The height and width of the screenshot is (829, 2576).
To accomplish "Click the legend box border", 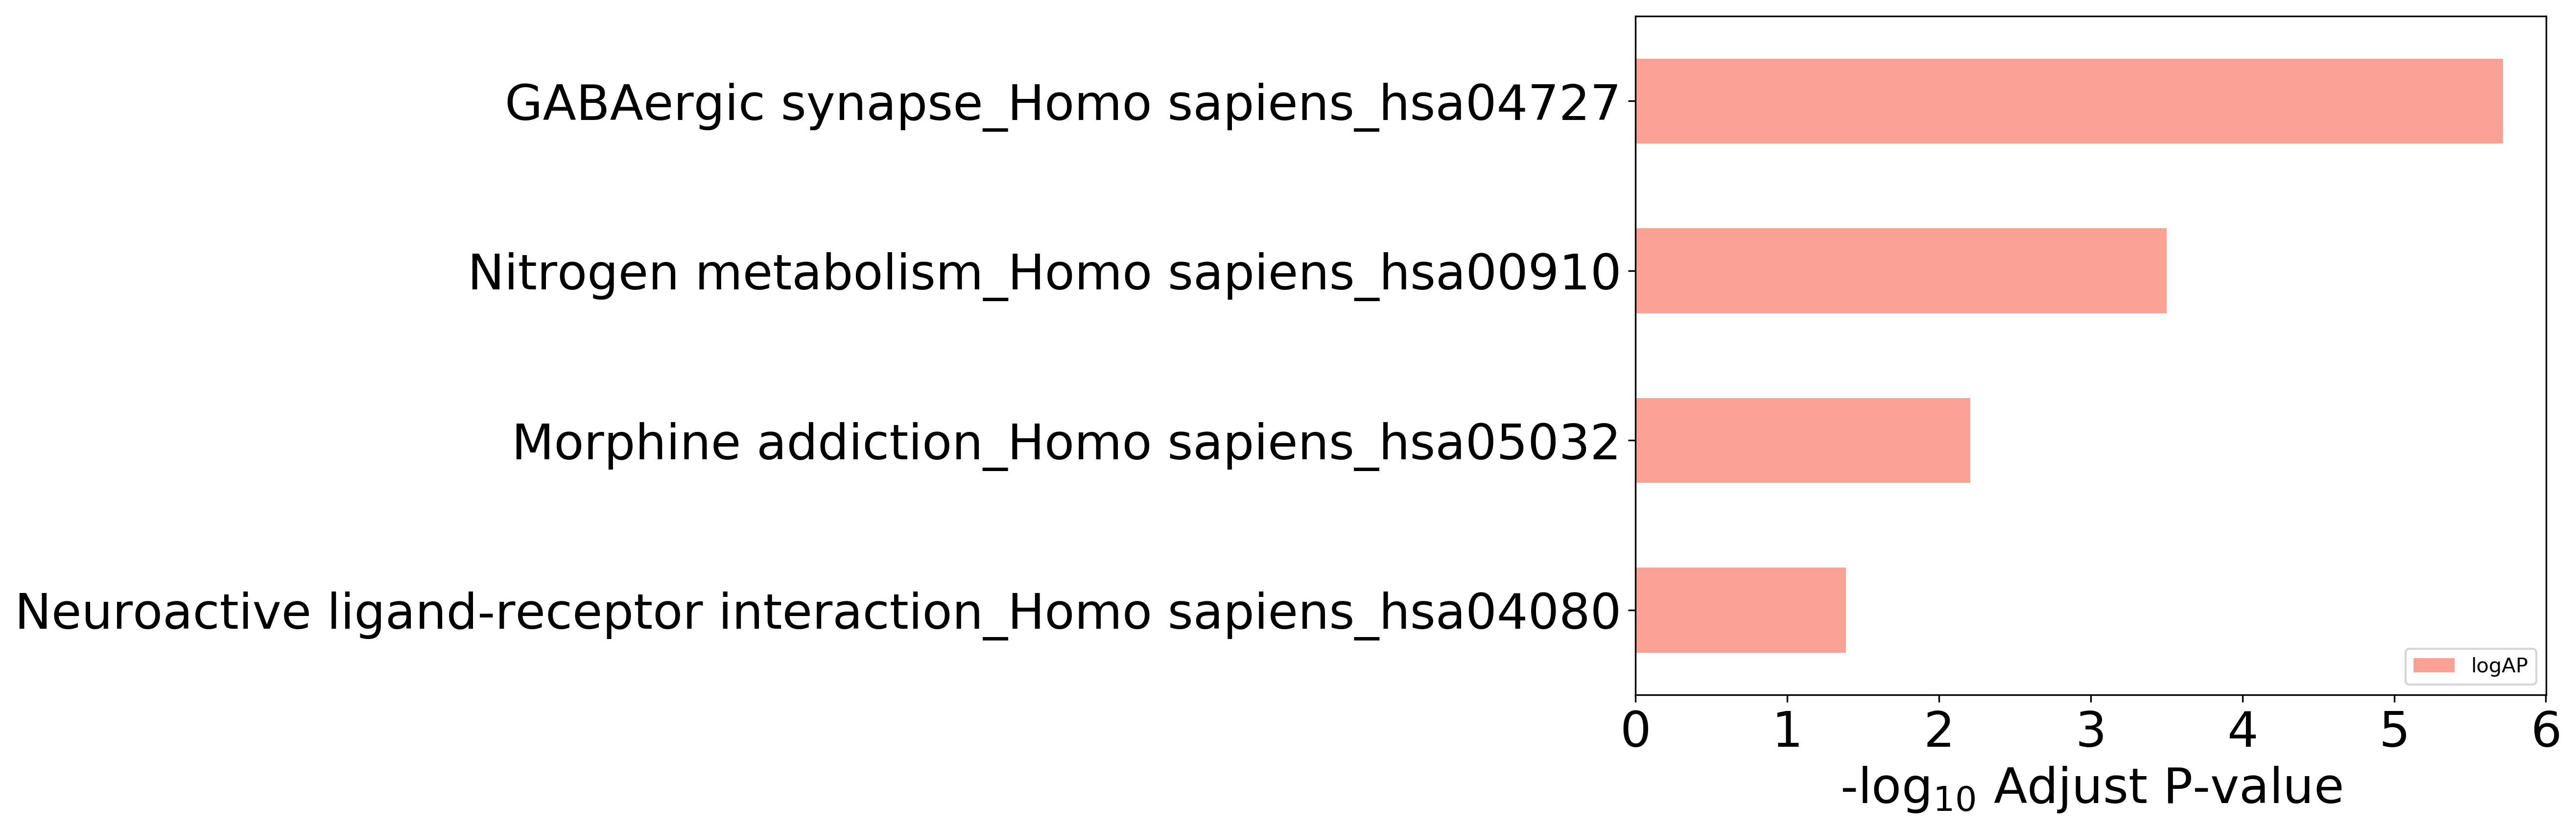I will point(2470,666).
